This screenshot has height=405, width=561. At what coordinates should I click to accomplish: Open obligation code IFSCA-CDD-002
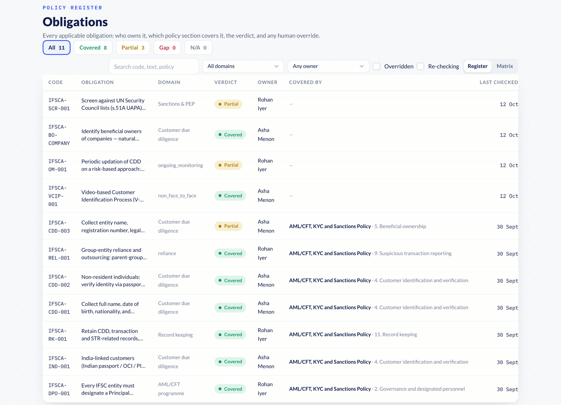click(x=59, y=281)
